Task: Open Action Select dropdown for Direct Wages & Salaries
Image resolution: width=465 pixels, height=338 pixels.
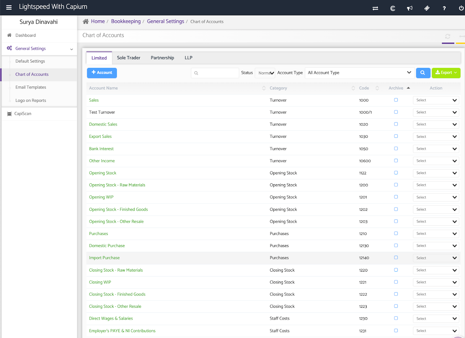Action: (x=436, y=319)
